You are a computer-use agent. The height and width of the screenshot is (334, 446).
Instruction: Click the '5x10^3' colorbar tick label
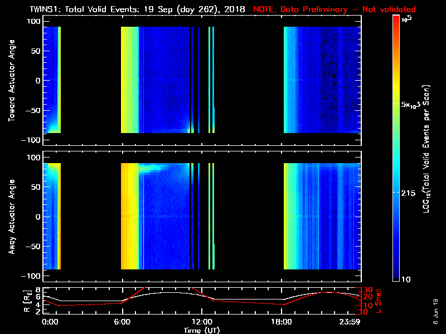point(410,105)
